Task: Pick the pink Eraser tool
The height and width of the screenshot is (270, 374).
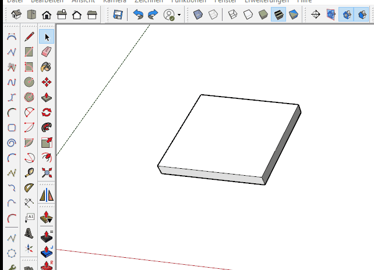Action: pyautogui.click(x=47, y=52)
